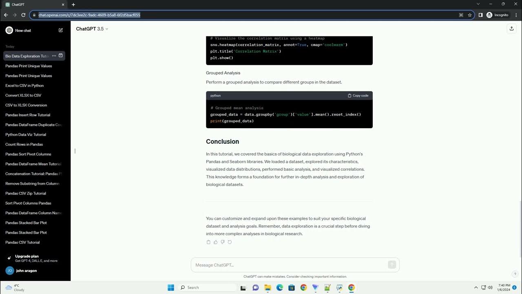Give the response a thumbs up
The width and height of the screenshot is (522, 294).
click(x=215, y=242)
